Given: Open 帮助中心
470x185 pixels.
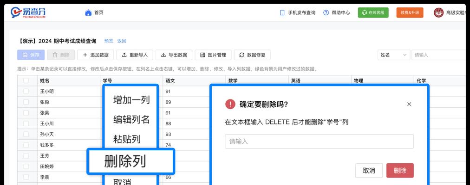Looking at the screenshot, I should coord(341,12).
